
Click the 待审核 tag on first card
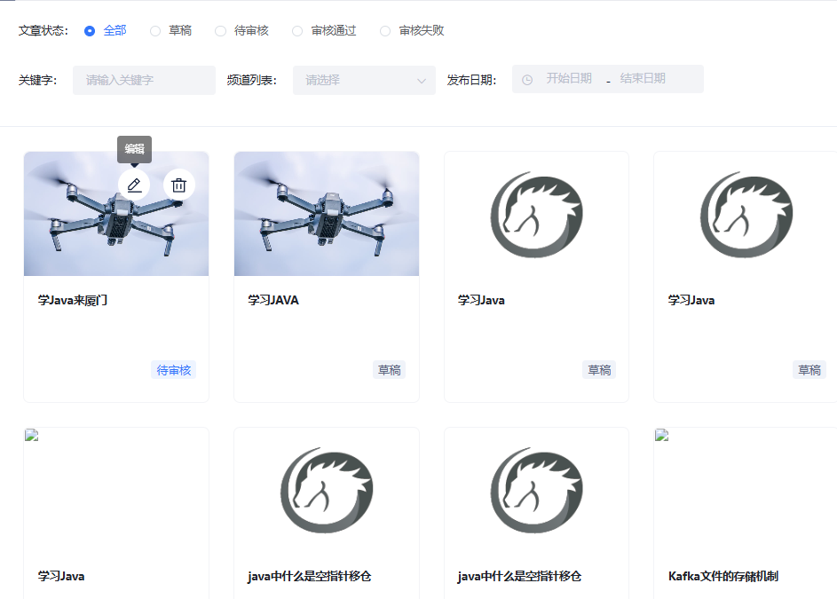point(173,370)
